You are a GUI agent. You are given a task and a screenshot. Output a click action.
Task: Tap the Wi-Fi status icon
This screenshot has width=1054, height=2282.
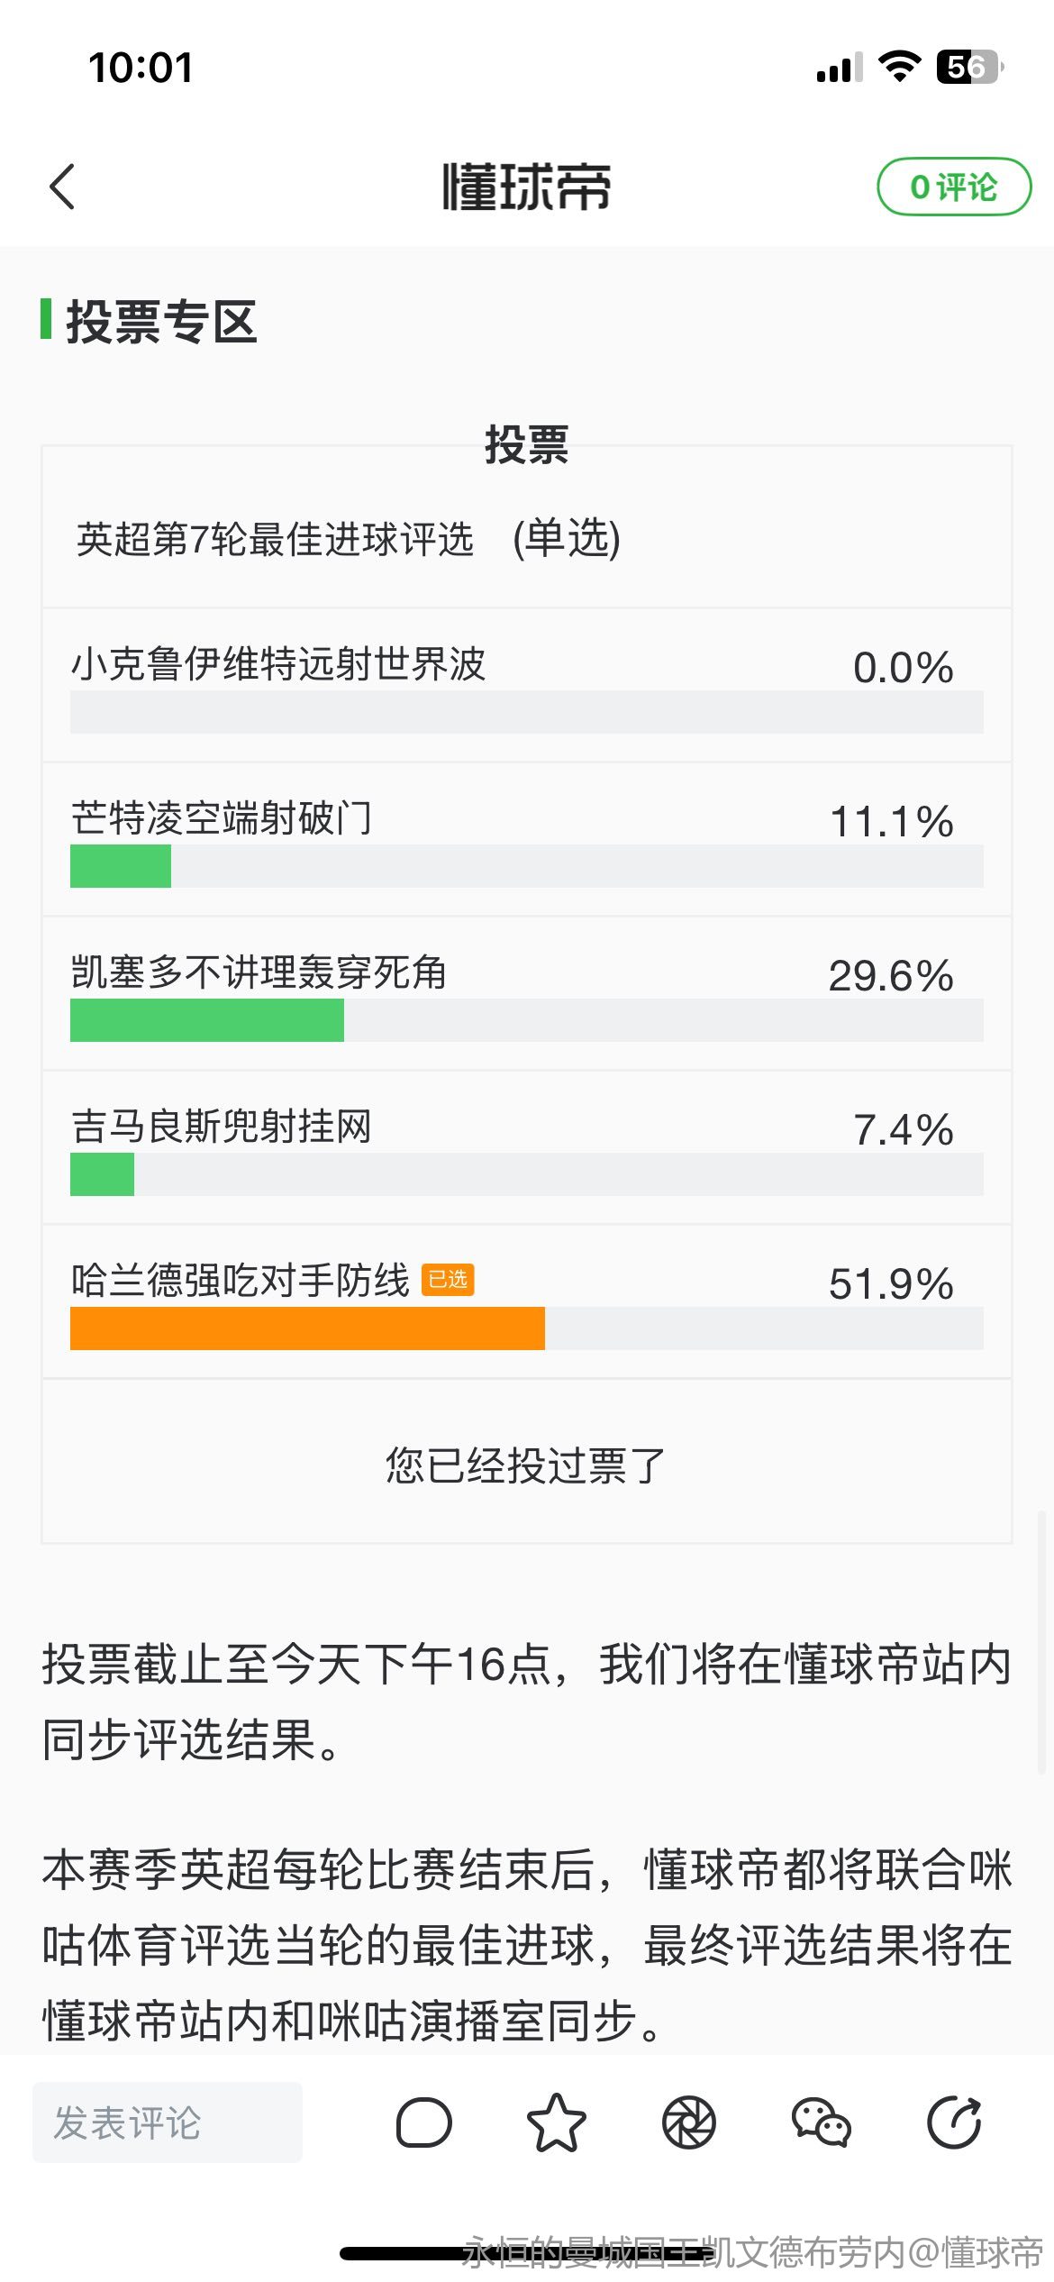coord(899,67)
